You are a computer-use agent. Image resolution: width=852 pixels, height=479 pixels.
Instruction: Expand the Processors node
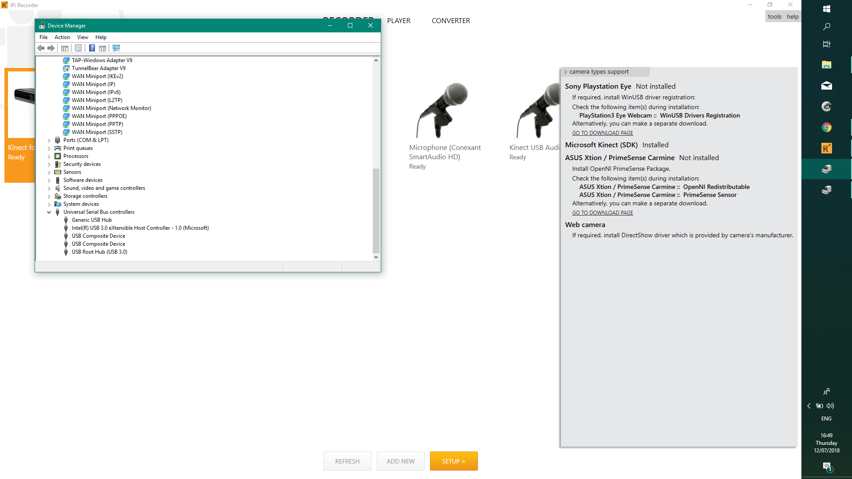(x=49, y=157)
